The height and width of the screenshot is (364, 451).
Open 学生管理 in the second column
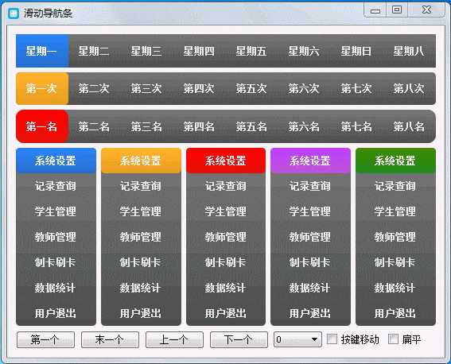tap(142, 211)
